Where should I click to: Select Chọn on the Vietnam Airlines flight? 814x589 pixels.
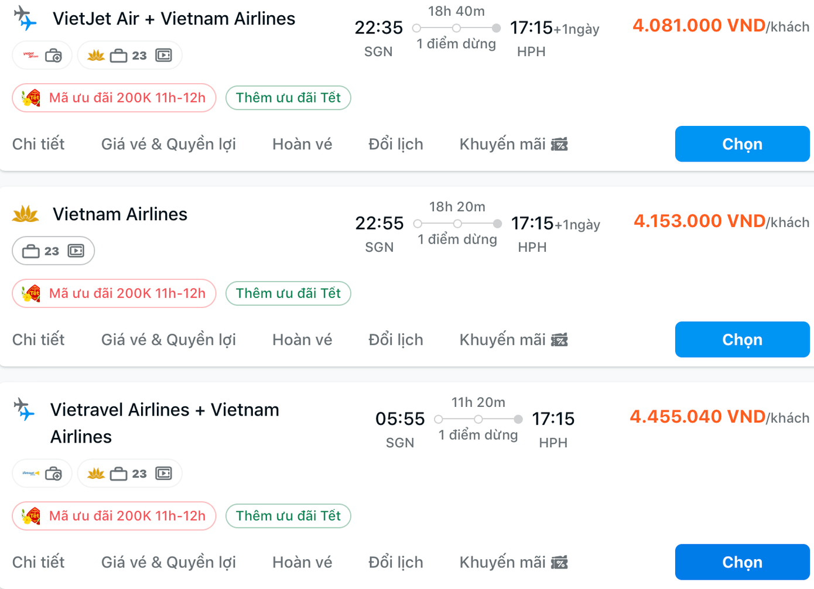click(x=741, y=340)
